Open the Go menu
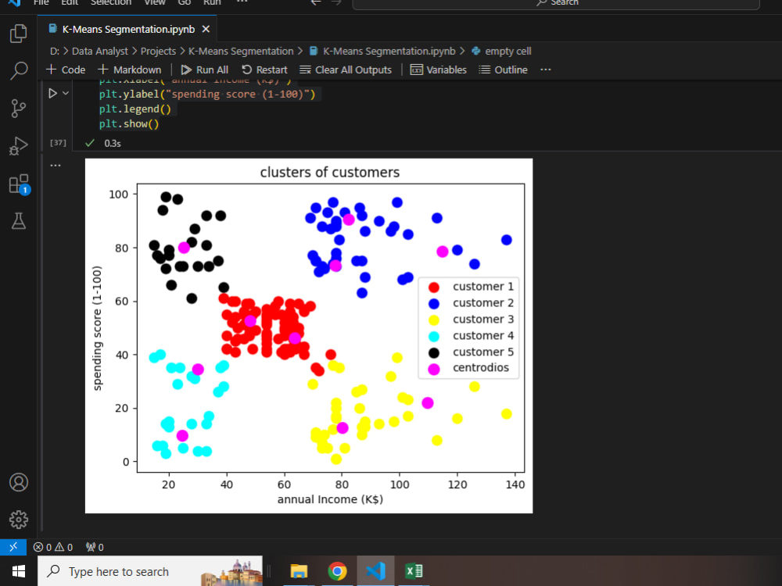The height and width of the screenshot is (586, 782). (x=185, y=2)
